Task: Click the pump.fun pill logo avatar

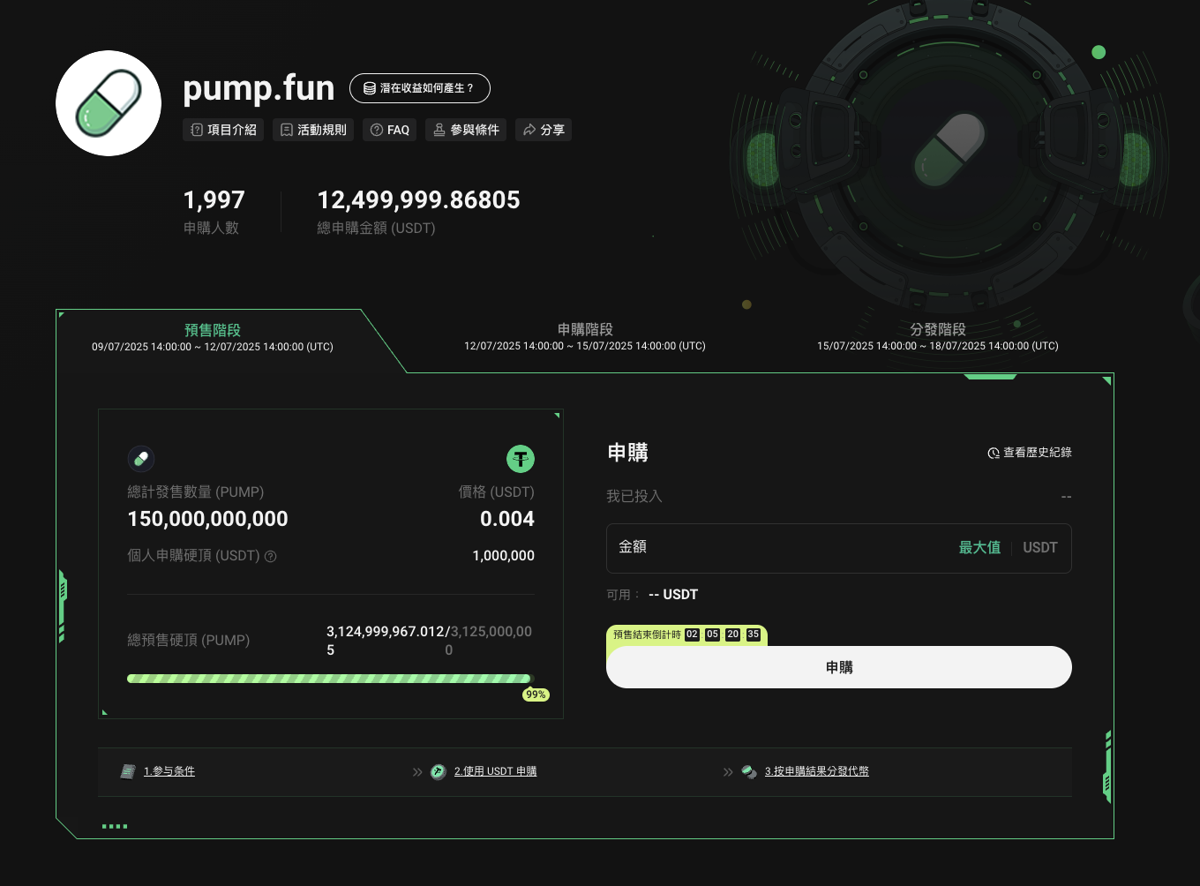Action: pyautogui.click(x=109, y=103)
